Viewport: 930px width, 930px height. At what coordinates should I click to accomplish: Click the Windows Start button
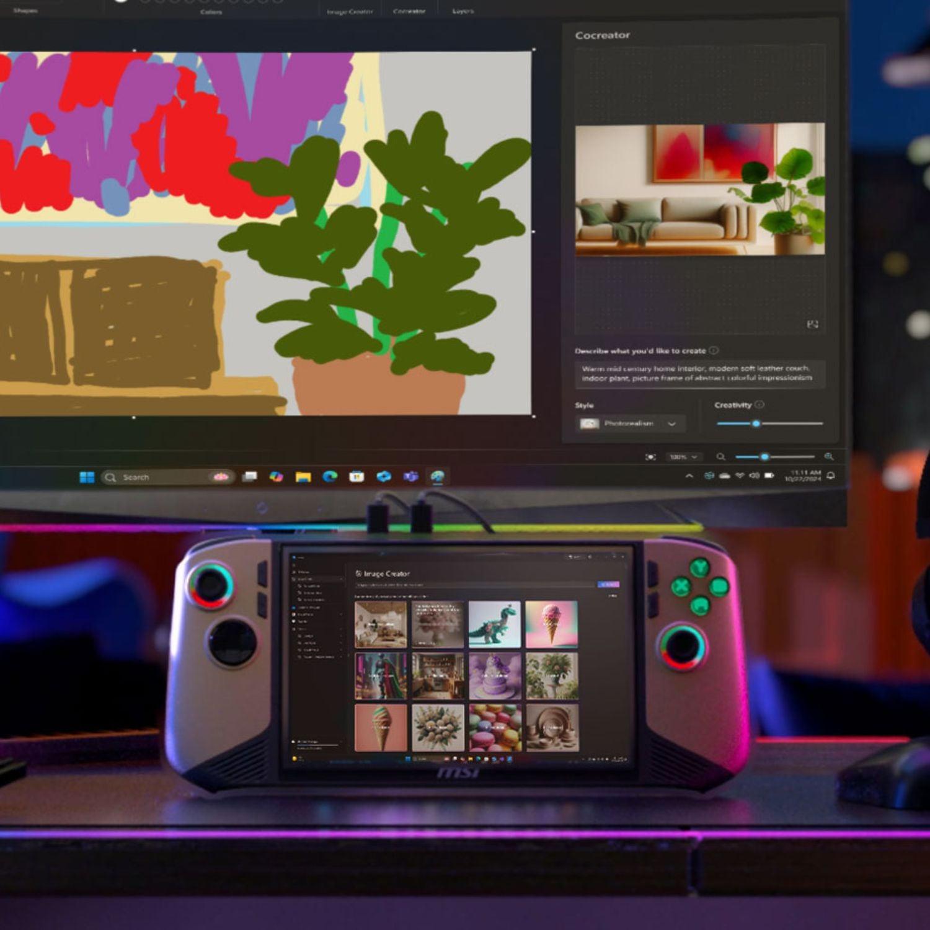click(x=87, y=477)
